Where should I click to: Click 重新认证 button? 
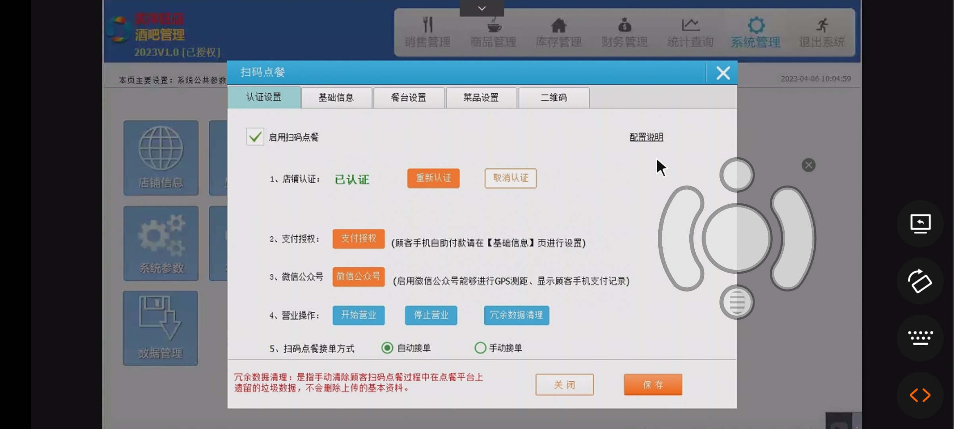[x=433, y=178]
